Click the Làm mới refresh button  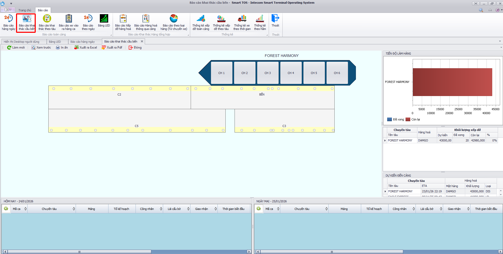point(16,47)
